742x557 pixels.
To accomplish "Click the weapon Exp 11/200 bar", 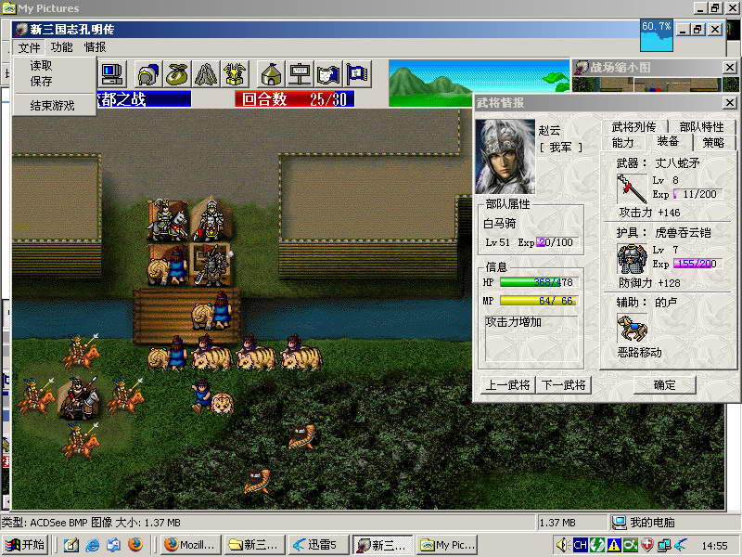I will point(698,194).
